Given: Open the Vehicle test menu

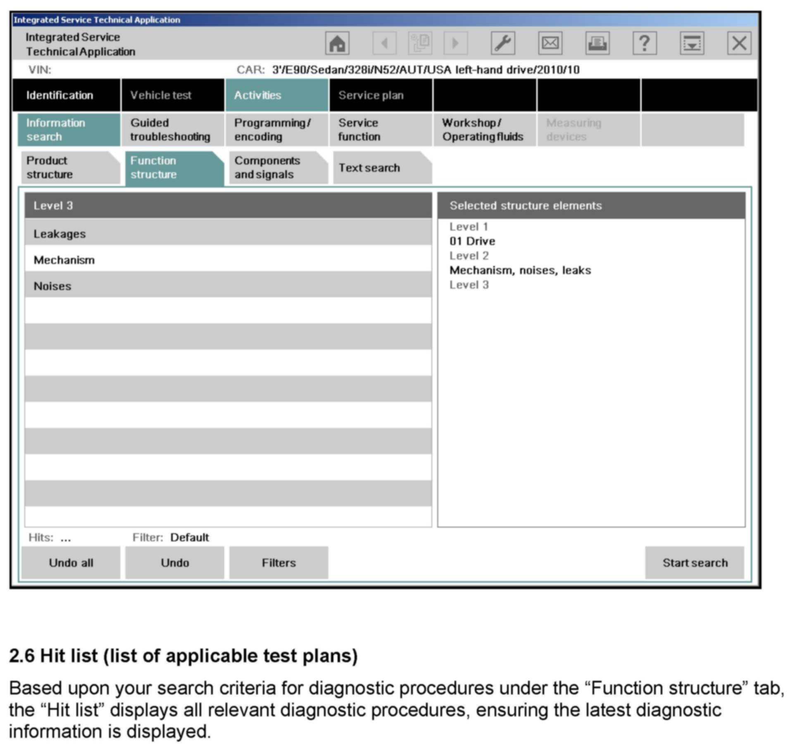Looking at the screenshot, I should [x=172, y=95].
